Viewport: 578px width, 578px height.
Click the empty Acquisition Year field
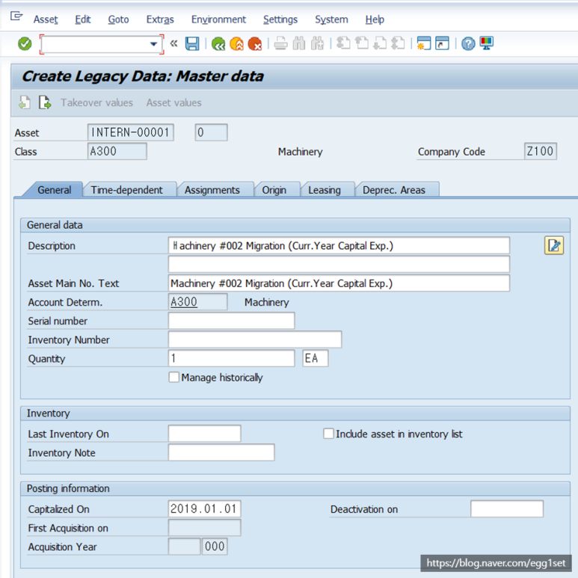point(184,547)
